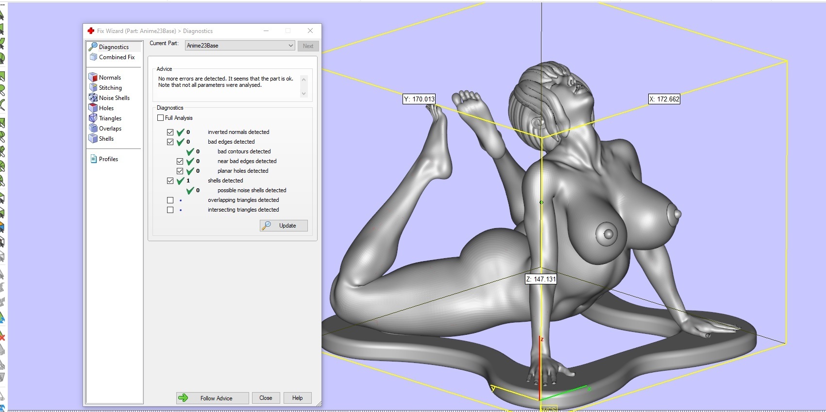Screen dimensions: 826x412
Task: Click the Follow Advice button
Action: coord(212,398)
